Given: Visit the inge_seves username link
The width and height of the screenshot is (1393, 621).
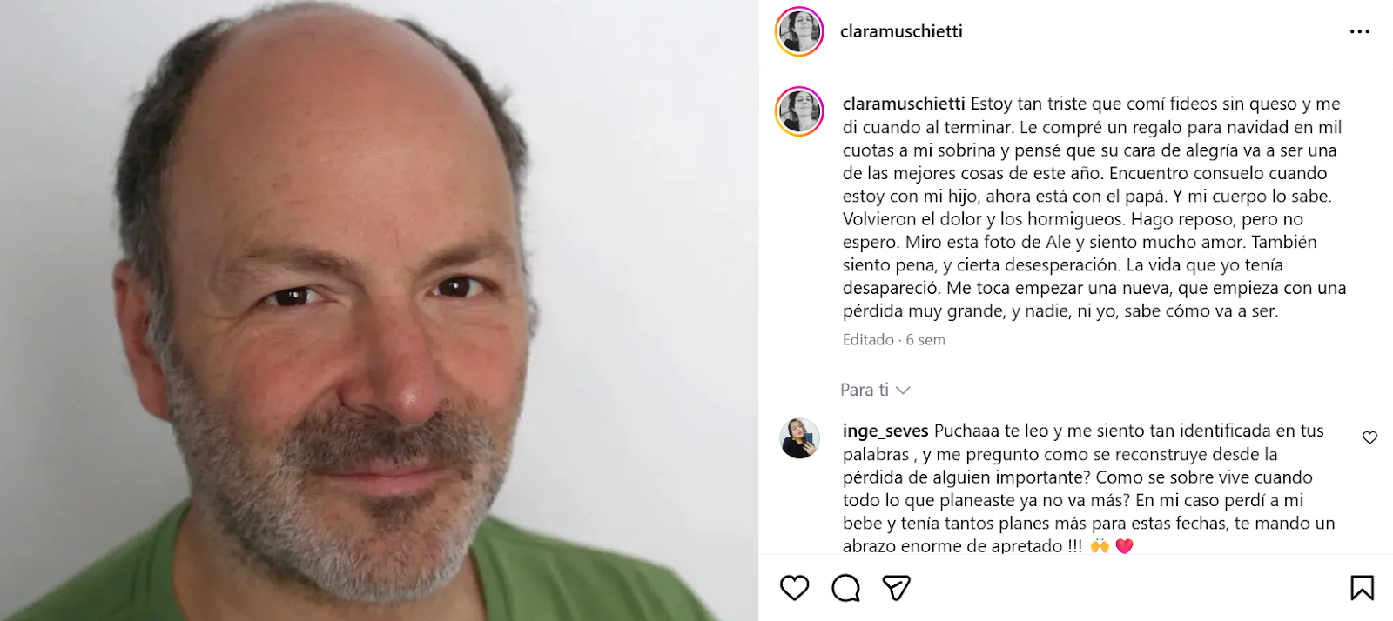Looking at the screenshot, I should [885, 431].
